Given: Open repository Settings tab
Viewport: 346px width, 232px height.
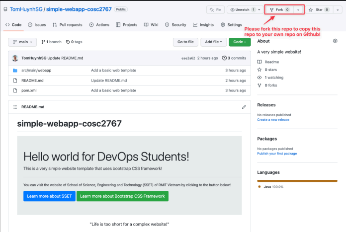Looking at the screenshot, I should pyautogui.click(x=231, y=25).
